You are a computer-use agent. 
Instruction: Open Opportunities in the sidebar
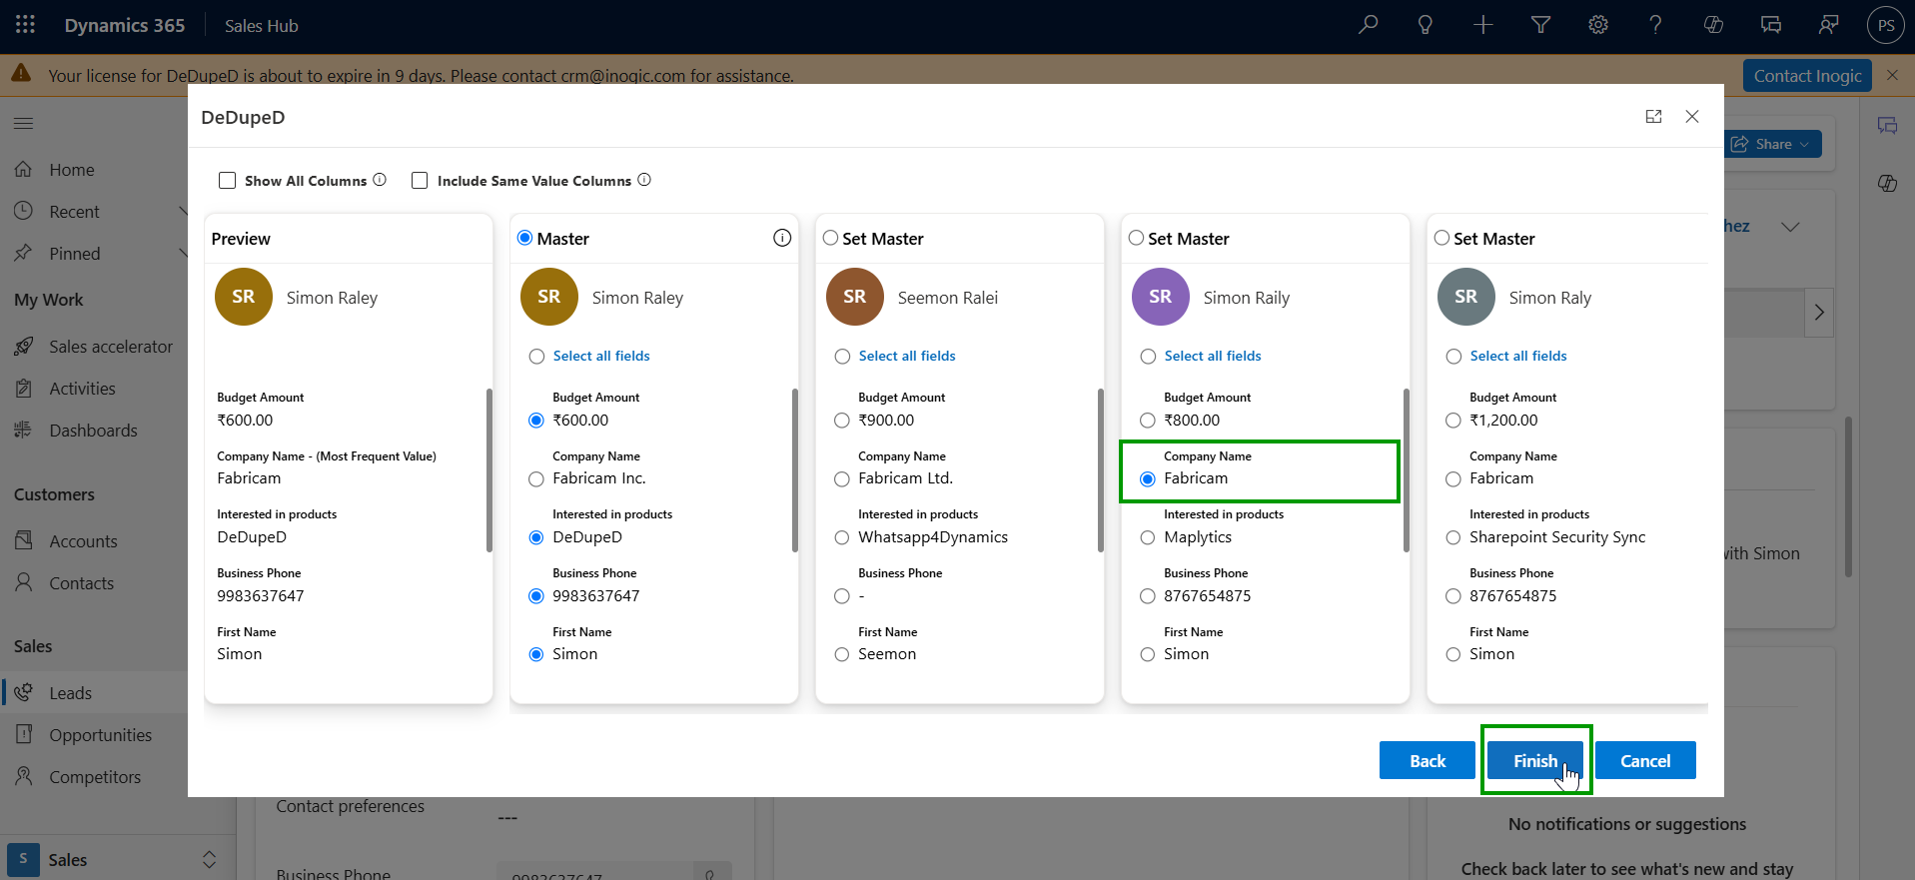100,735
